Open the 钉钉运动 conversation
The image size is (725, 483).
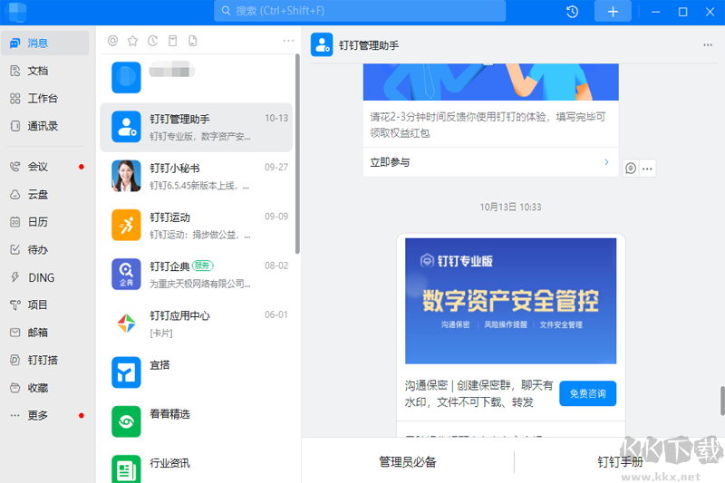[x=197, y=225]
